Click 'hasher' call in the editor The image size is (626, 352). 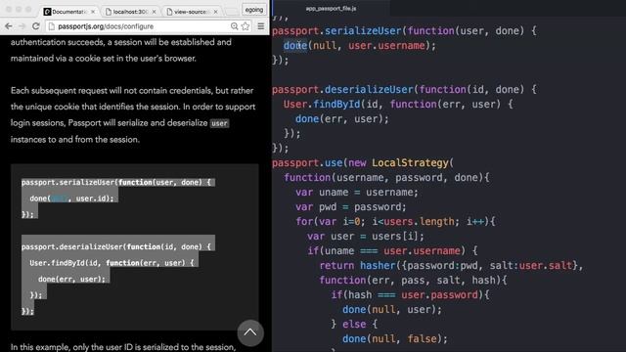[378, 265]
